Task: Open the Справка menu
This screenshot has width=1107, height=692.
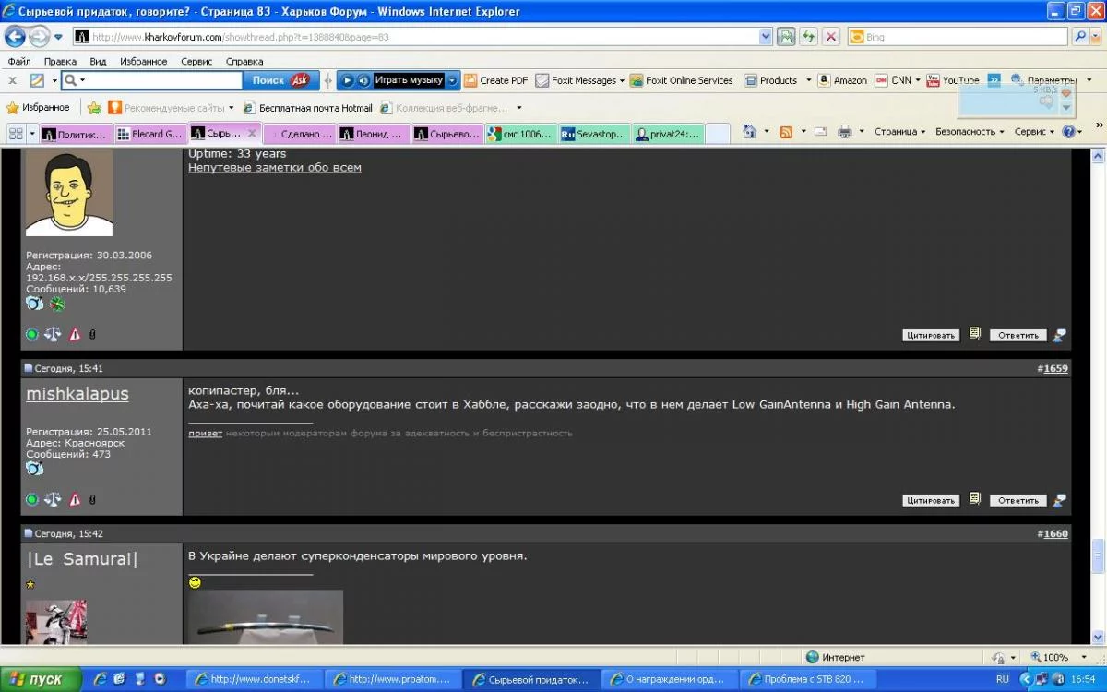Action: pyautogui.click(x=244, y=61)
